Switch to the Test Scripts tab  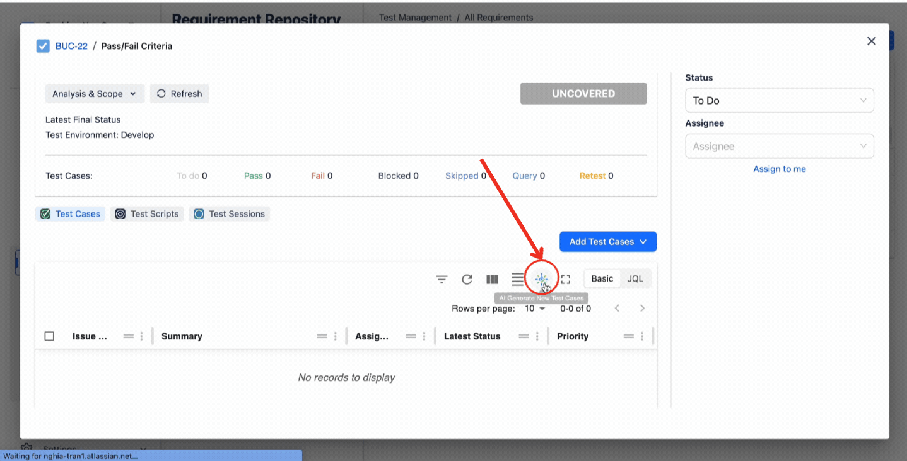tap(148, 214)
